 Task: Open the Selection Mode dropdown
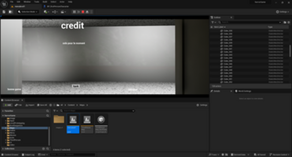point(28,12)
